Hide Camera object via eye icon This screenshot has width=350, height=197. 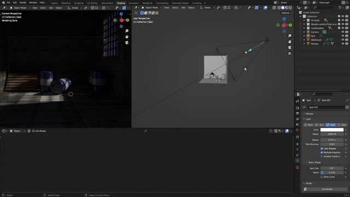coord(343,32)
